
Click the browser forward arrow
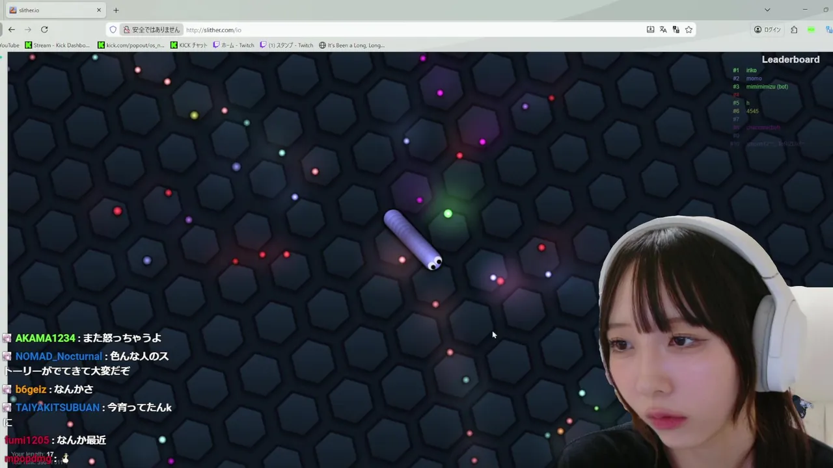coord(28,29)
